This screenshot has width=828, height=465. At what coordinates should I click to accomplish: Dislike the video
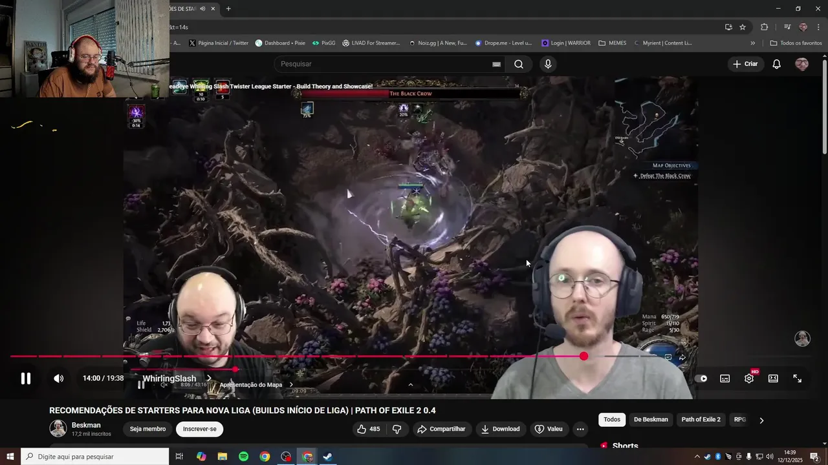(x=397, y=429)
